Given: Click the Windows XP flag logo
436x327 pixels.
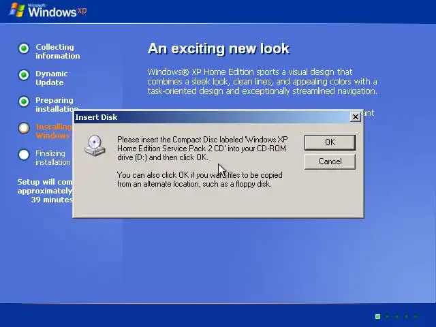Looking at the screenshot, I should [x=16, y=10].
